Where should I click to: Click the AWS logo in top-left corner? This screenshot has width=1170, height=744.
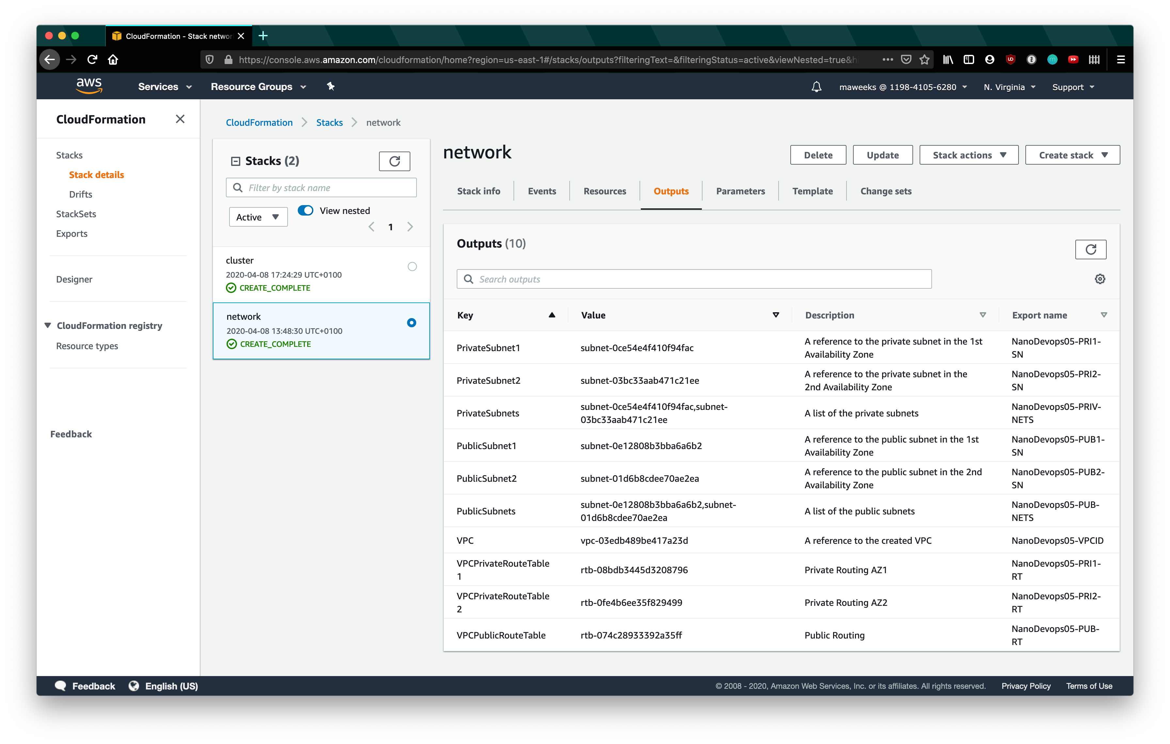coord(89,86)
